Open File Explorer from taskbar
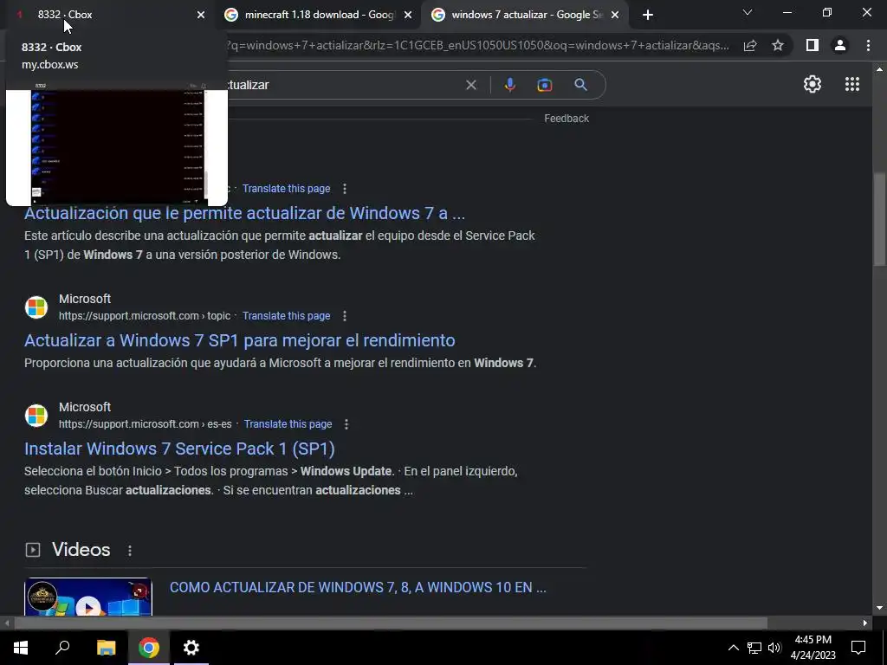This screenshot has width=887, height=665. 106,648
